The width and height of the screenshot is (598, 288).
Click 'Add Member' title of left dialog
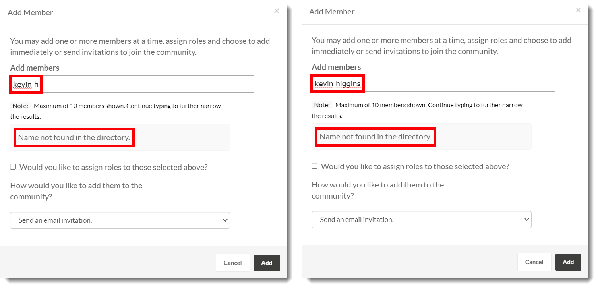point(30,12)
